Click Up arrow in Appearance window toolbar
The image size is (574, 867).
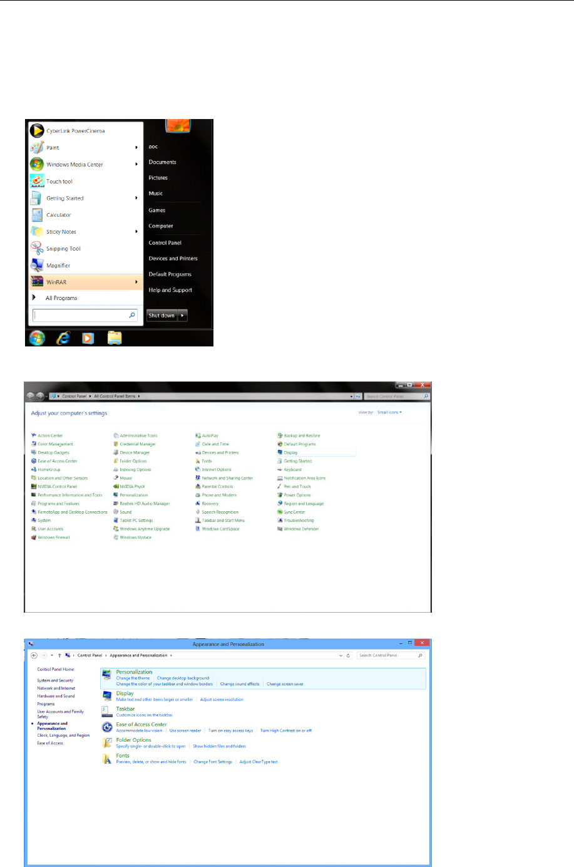59,655
